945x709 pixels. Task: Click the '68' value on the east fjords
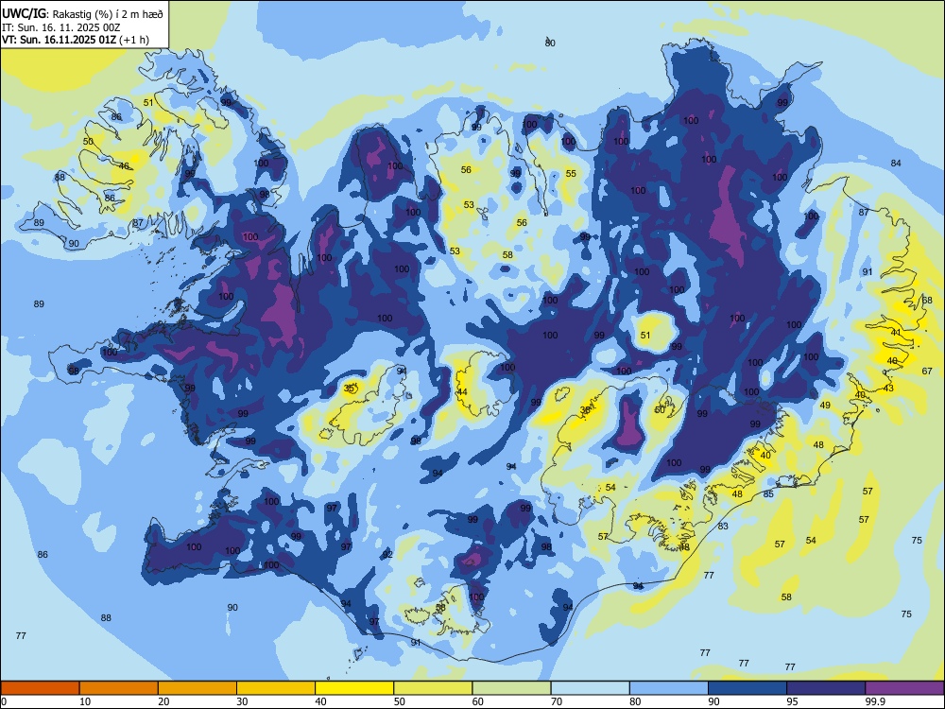[928, 301]
